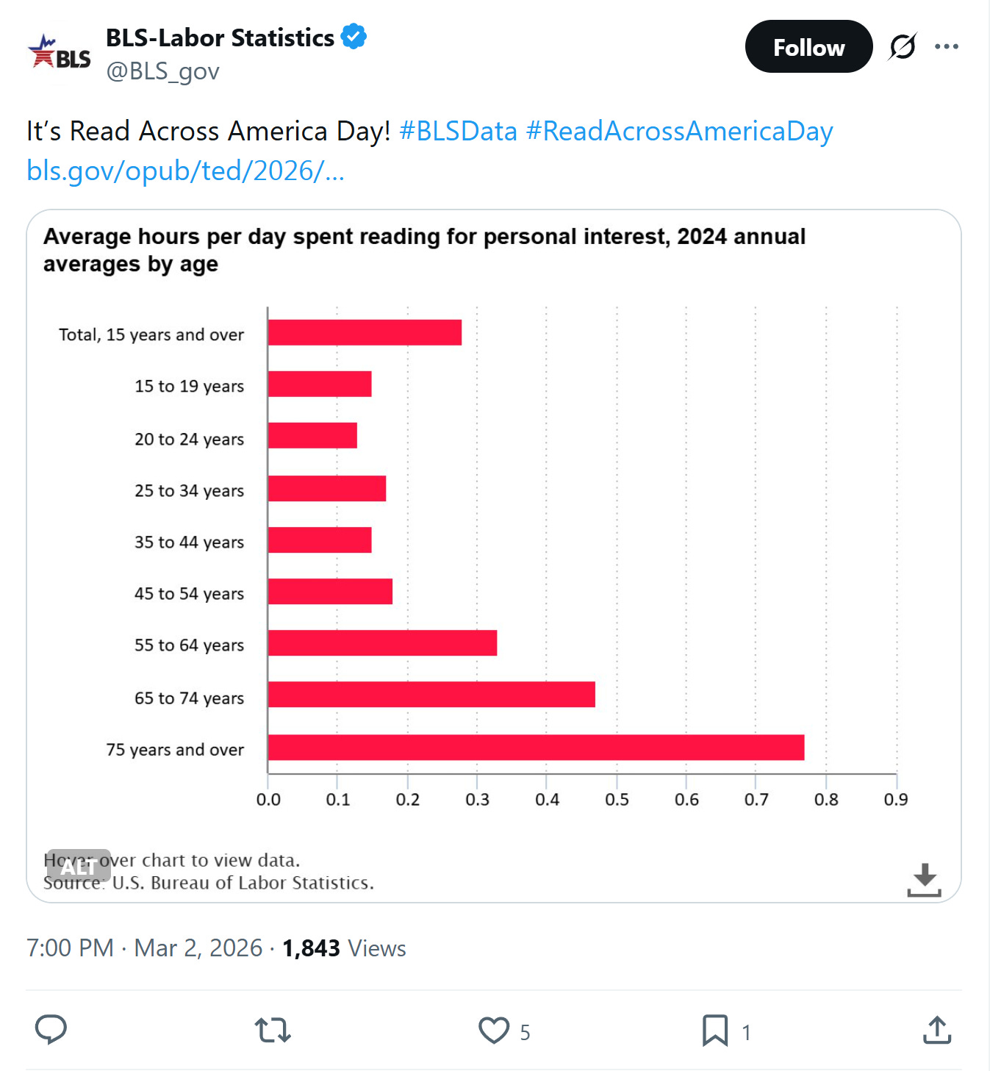
Task: Click the reply speech bubble icon
Action: click(51, 1029)
